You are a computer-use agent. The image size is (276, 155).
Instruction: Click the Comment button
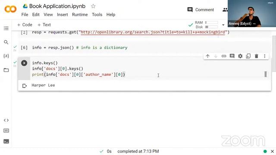tap(201, 9)
